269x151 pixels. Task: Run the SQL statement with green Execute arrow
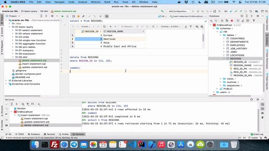coord(63,16)
